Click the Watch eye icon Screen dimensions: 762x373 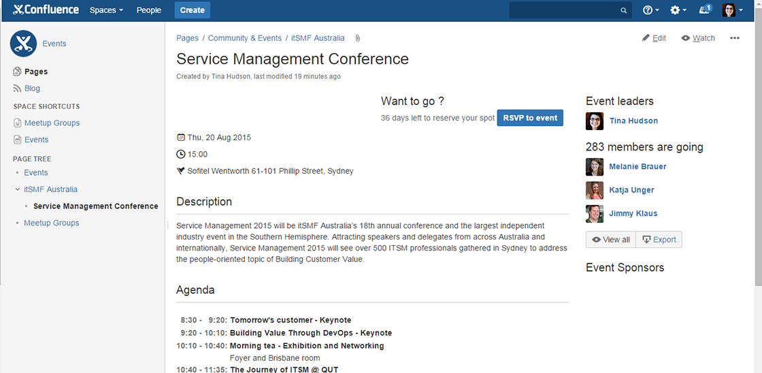pyautogui.click(x=685, y=38)
